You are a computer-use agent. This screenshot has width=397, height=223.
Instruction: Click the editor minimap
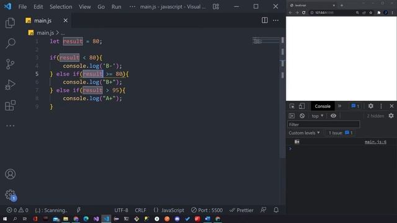click(x=265, y=41)
